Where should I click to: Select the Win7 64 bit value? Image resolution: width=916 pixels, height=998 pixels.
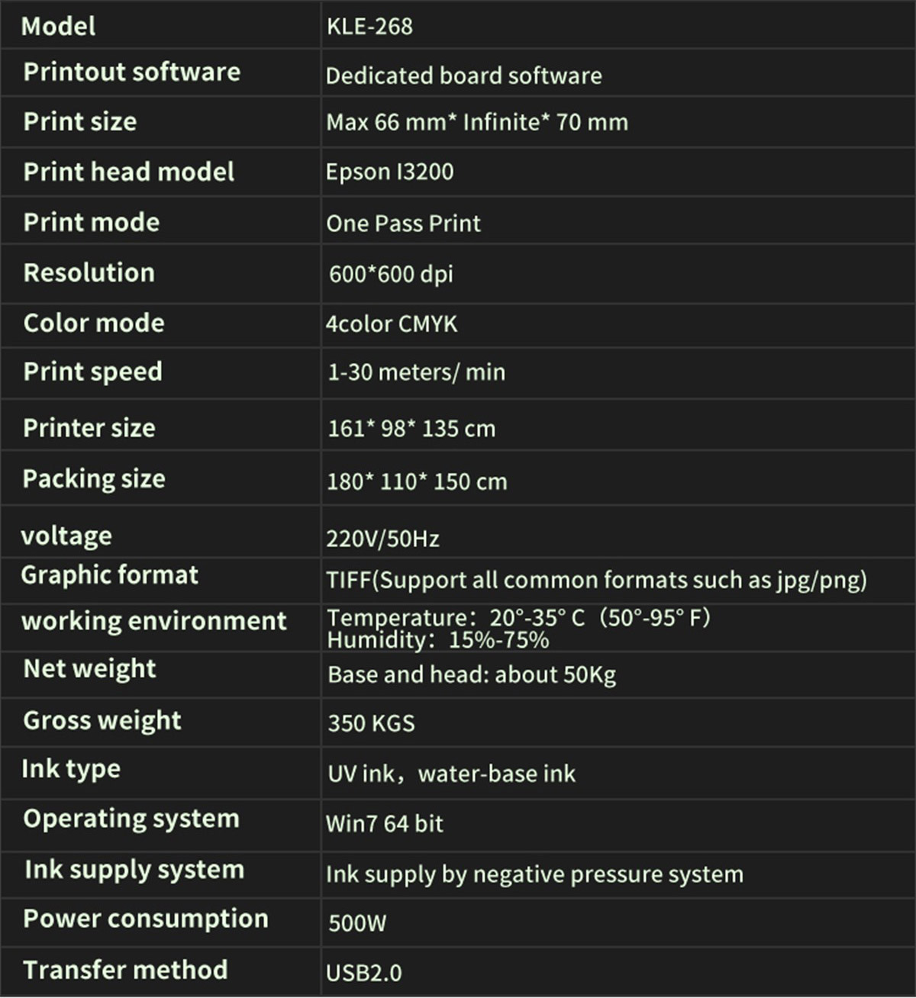384,823
